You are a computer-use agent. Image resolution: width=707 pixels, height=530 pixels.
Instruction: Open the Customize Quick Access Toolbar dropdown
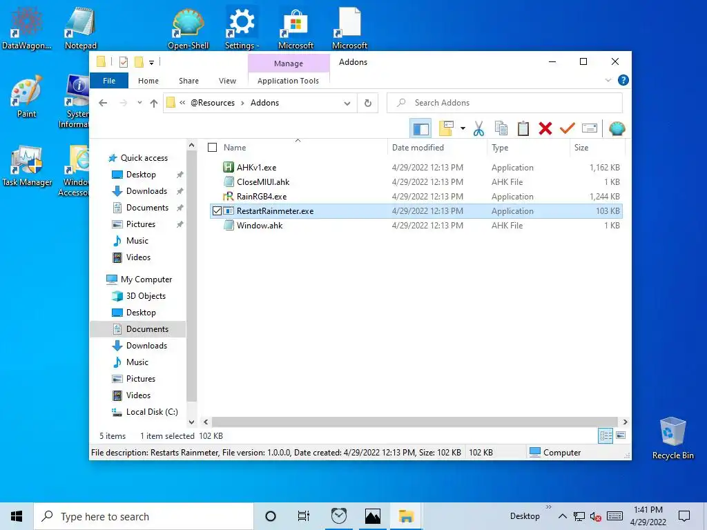tap(151, 62)
